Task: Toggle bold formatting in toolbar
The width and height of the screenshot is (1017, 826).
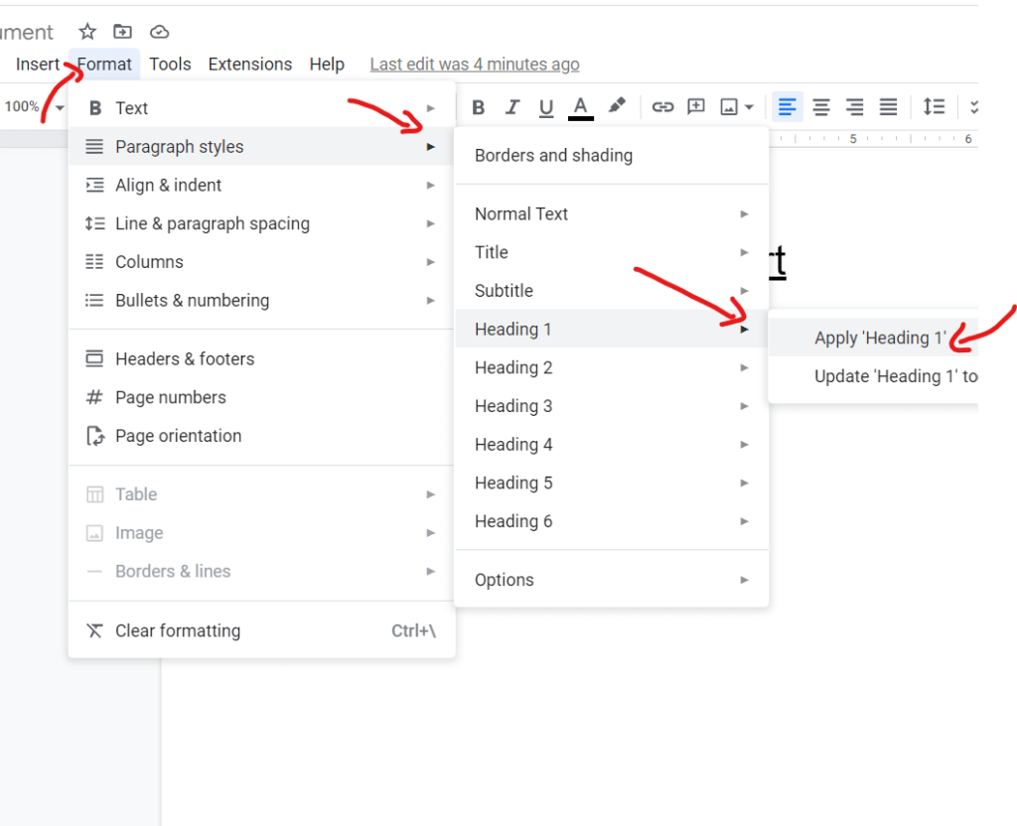Action: (x=478, y=107)
